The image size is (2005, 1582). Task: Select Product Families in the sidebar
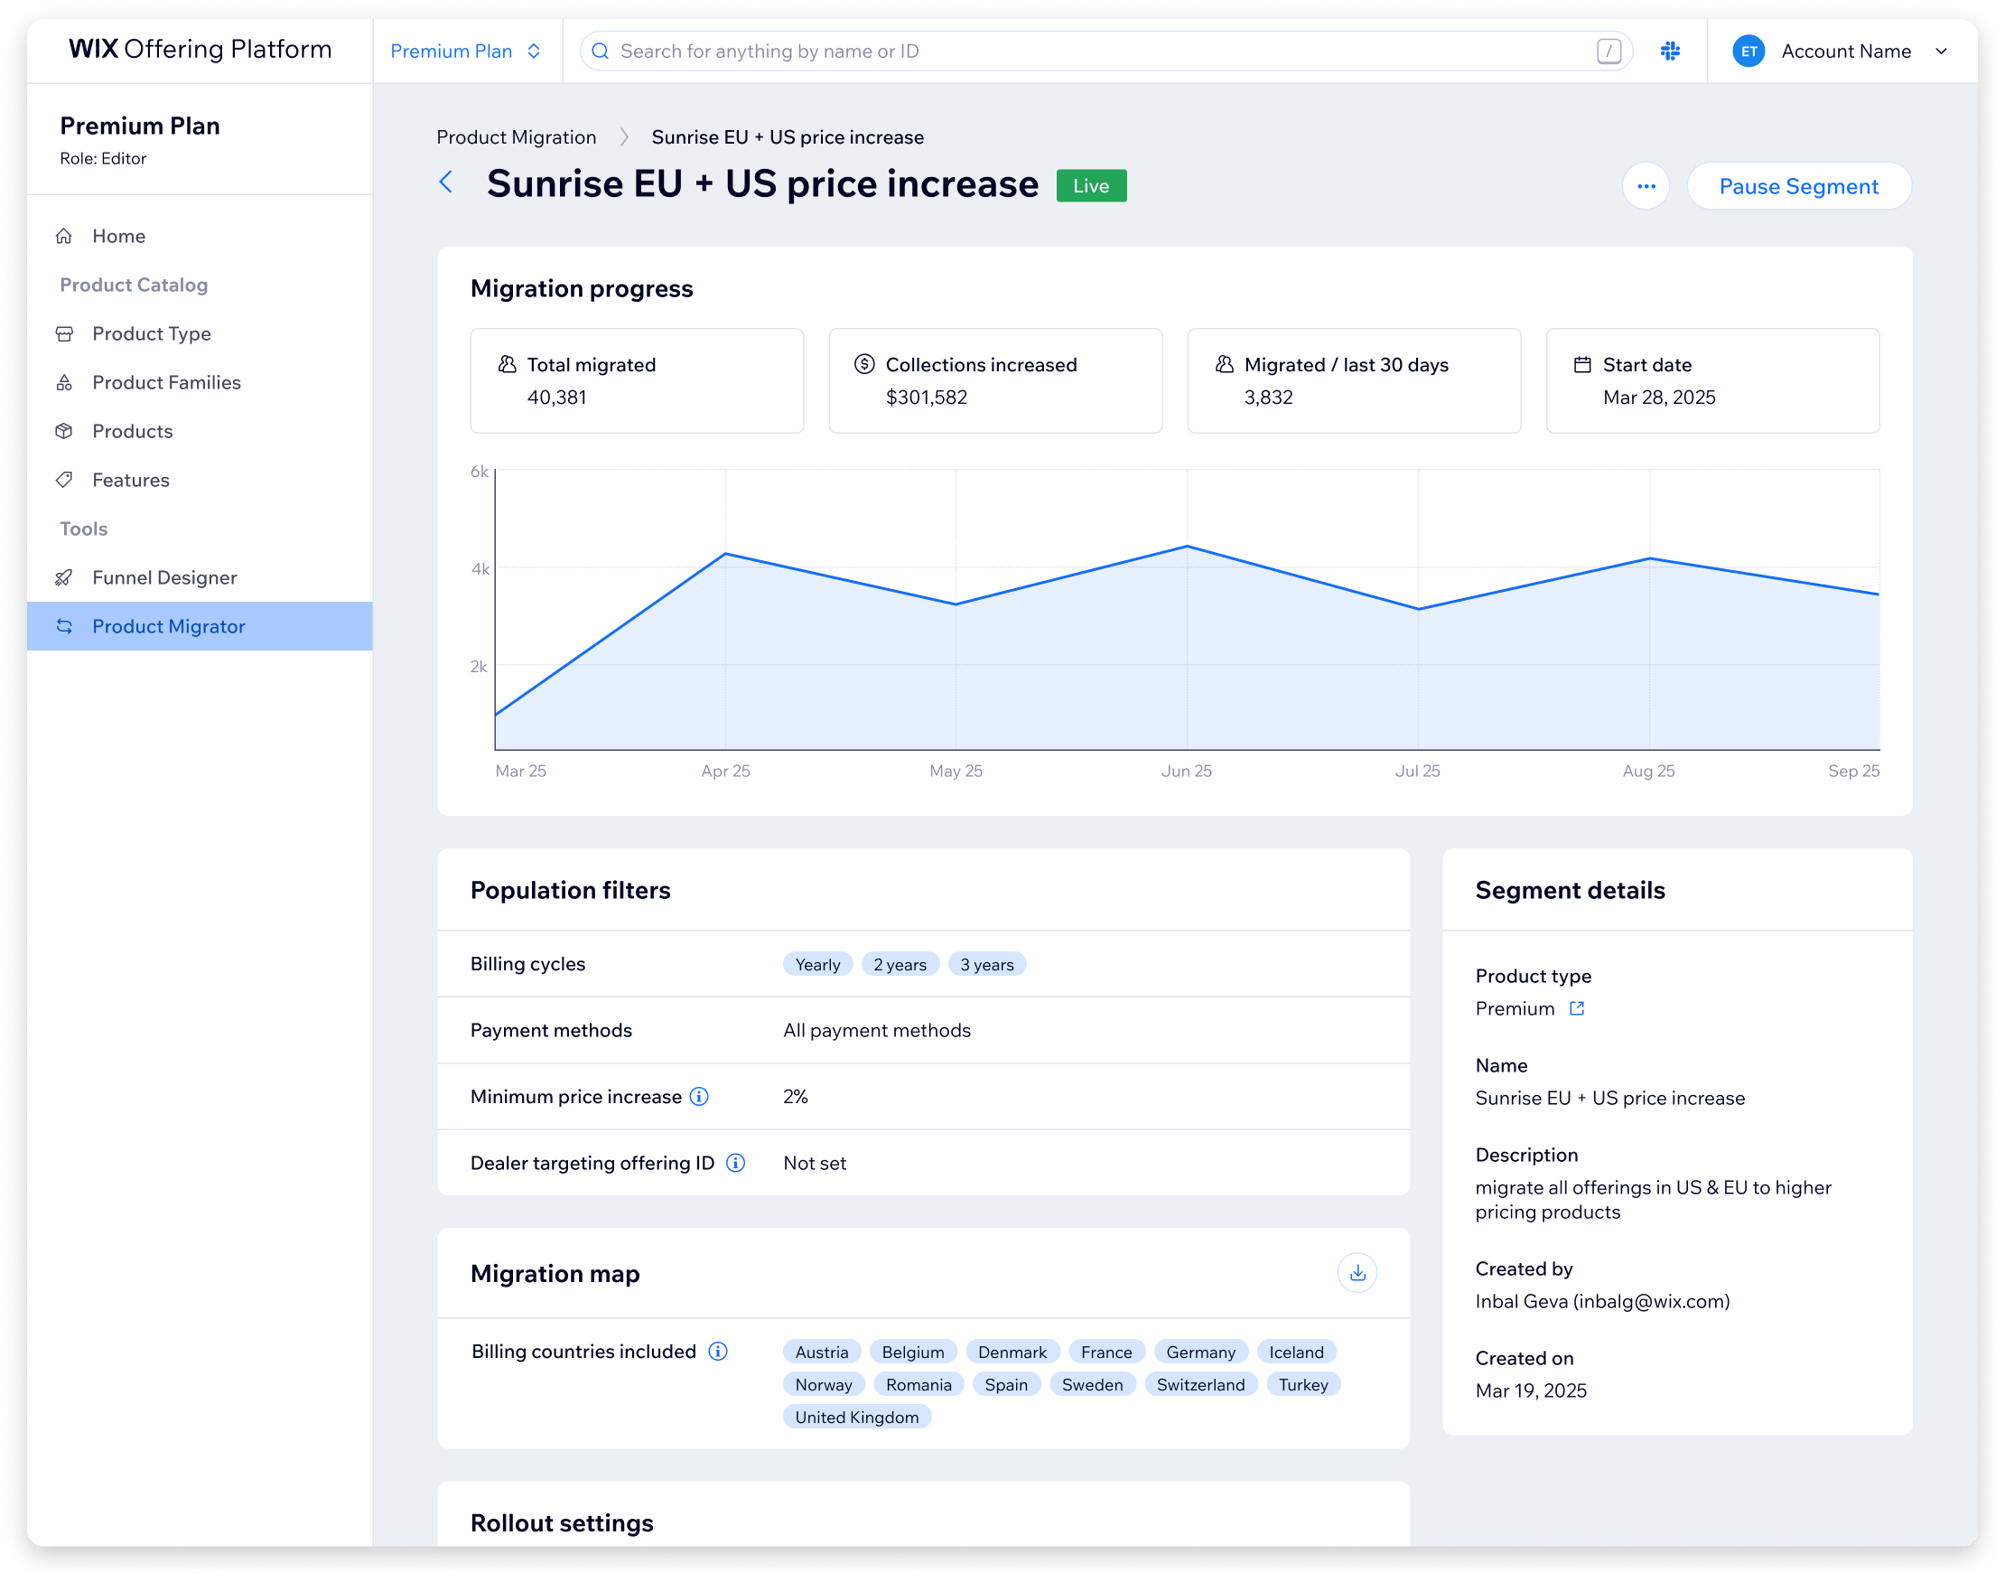click(200, 382)
